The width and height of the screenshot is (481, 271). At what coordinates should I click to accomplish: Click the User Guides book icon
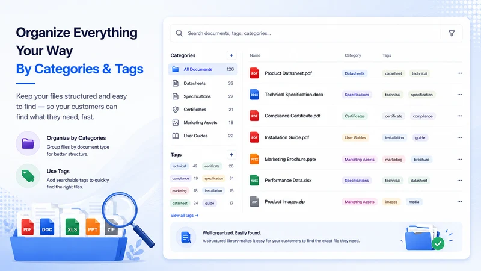(176, 136)
